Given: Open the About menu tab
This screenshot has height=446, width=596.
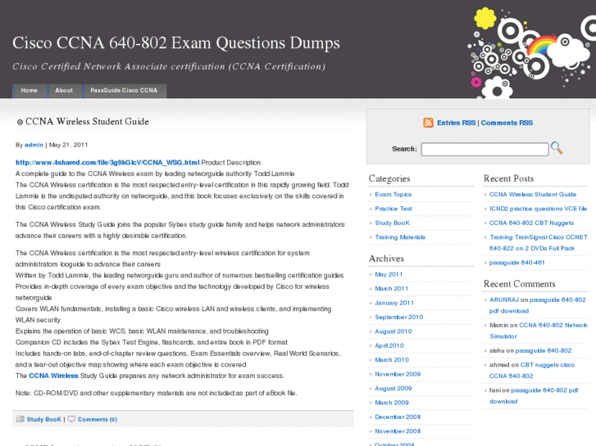Looking at the screenshot, I should [x=64, y=91].
